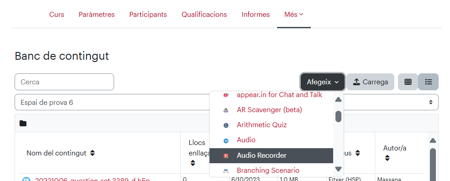Click the appear.in content type icon
This screenshot has width=450, height=181.
pyautogui.click(x=226, y=95)
